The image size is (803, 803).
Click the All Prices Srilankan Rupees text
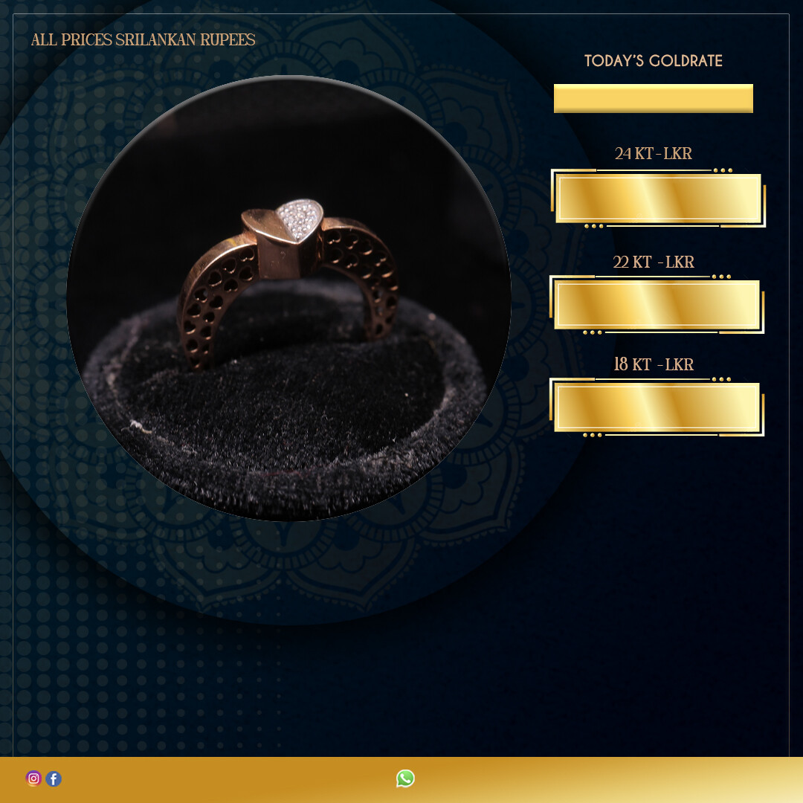pyautogui.click(x=143, y=39)
